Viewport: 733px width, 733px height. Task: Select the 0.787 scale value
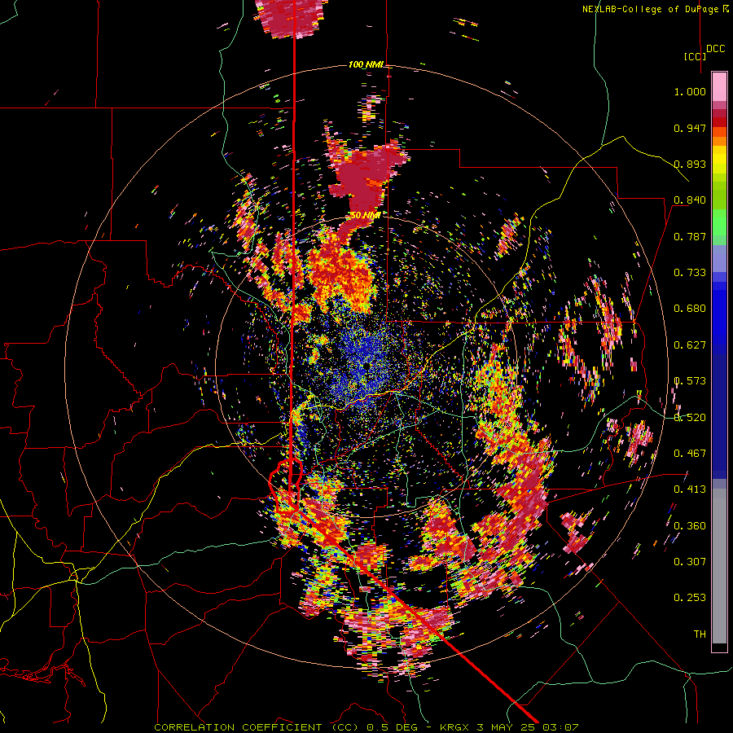(690, 236)
